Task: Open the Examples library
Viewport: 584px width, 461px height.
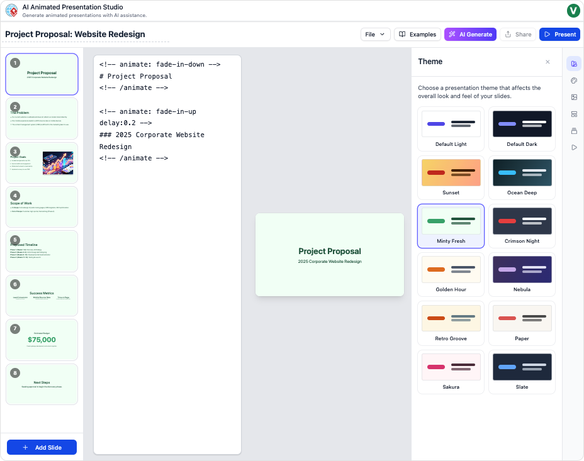Action: [x=417, y=35]
